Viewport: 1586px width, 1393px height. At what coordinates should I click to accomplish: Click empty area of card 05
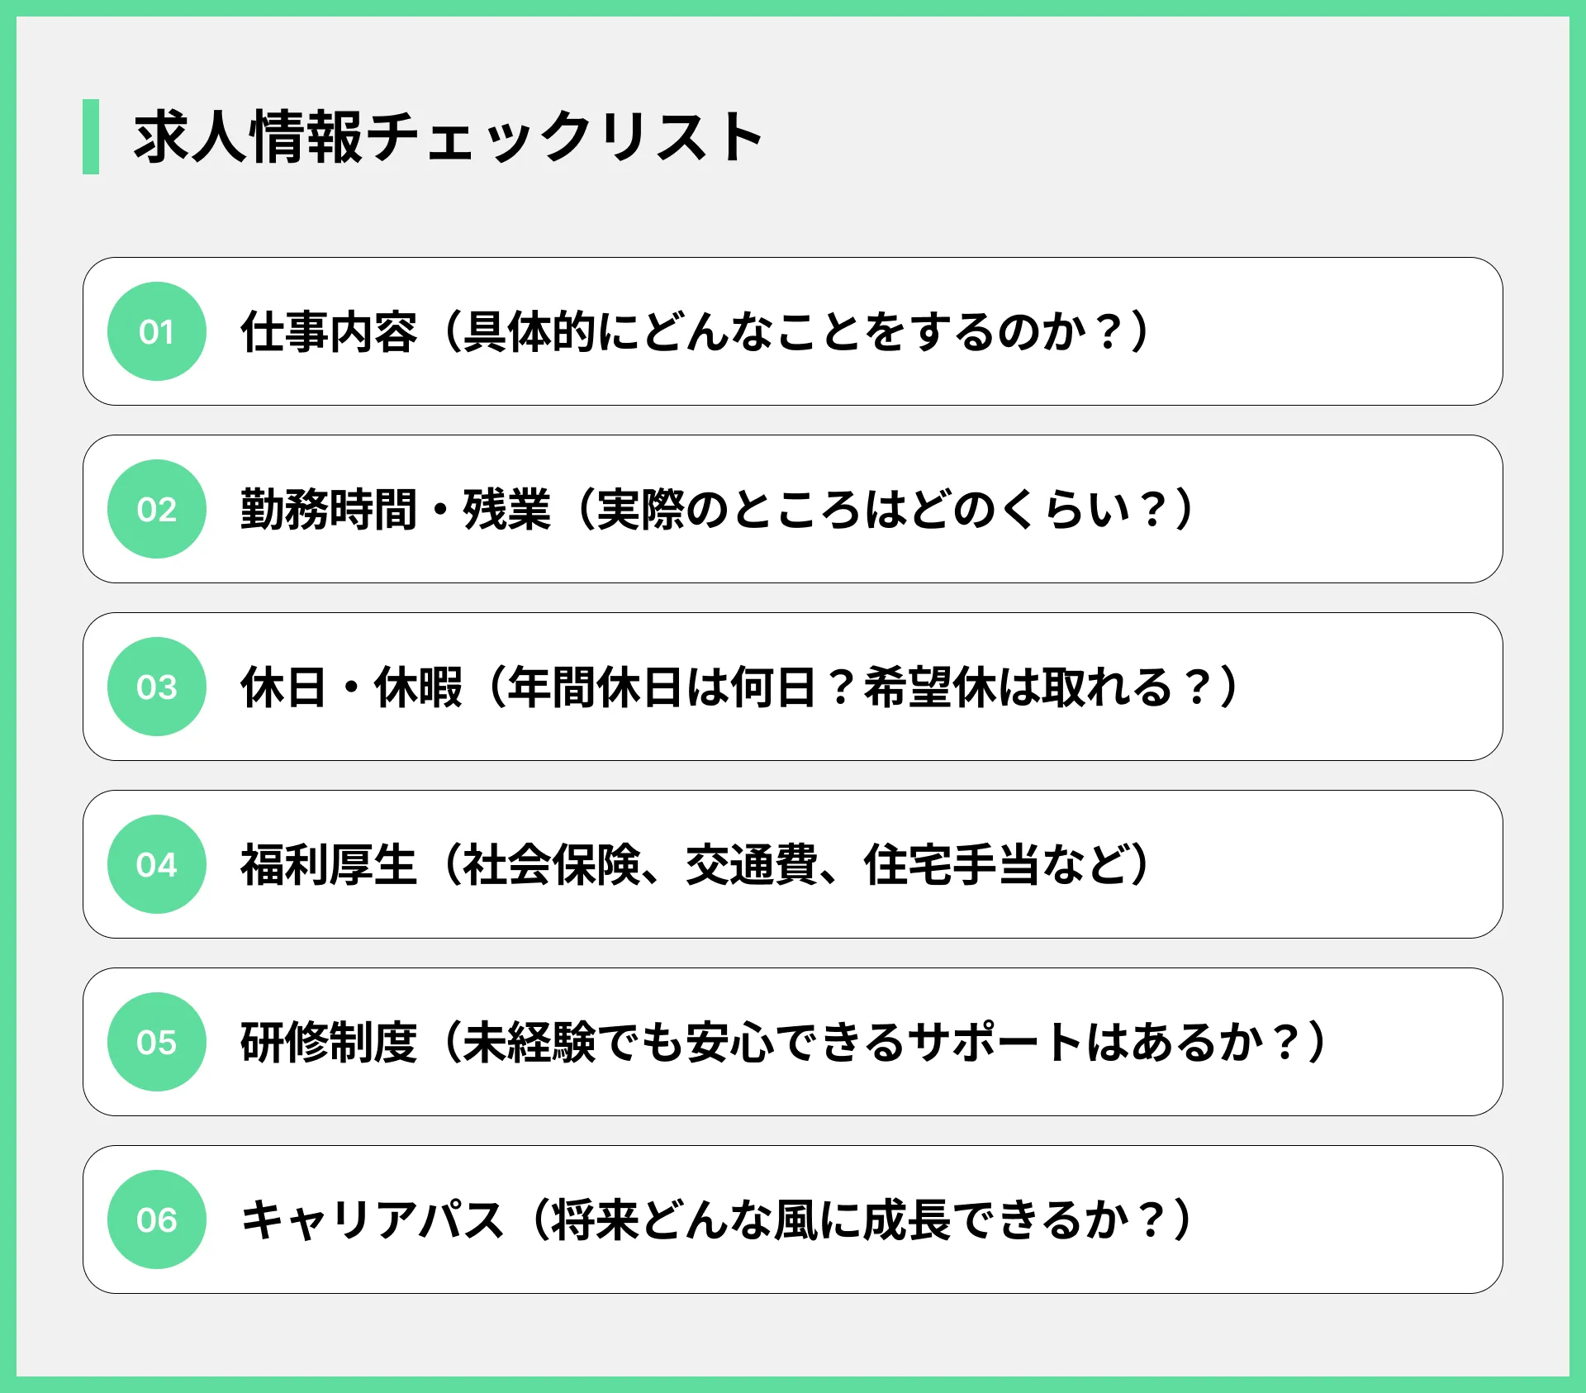point(1421,1042)
